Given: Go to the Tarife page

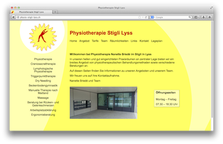Looking at the screenshot, I should 95,41.
